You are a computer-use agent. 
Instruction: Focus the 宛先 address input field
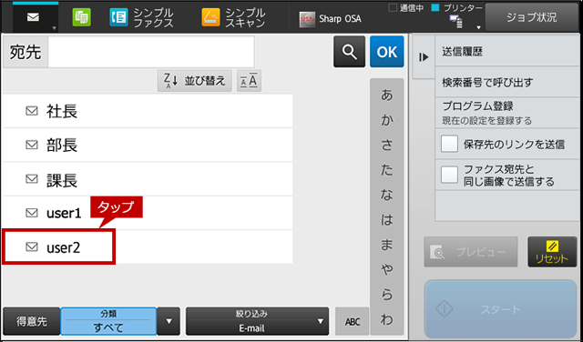pos(151,52)
